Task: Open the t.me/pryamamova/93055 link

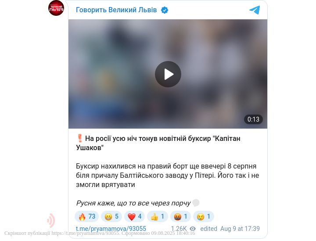Action: coord(111,229)
